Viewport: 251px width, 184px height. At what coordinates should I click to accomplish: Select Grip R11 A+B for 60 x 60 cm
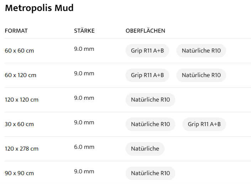click(147, 51)
